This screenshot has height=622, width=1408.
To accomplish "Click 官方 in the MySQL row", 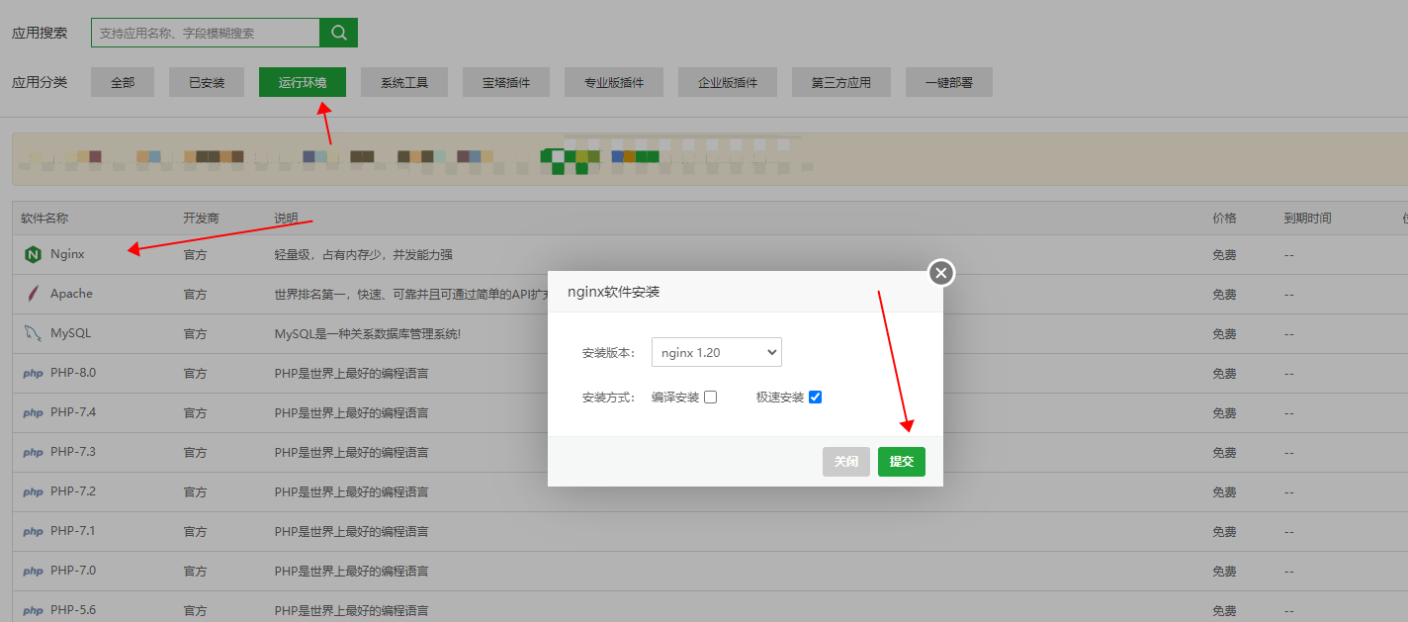I will [x=195, y=334].
